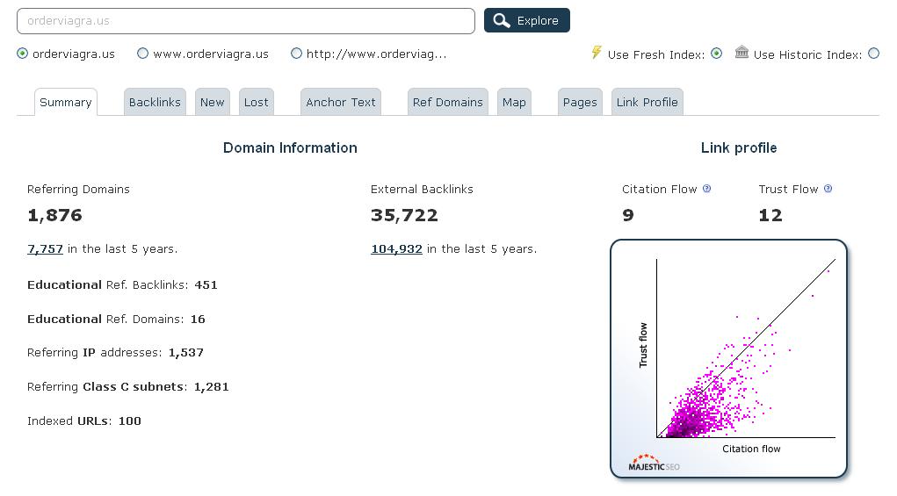
Task: Open the 104,932 external backlinks link
Action: 396,249
